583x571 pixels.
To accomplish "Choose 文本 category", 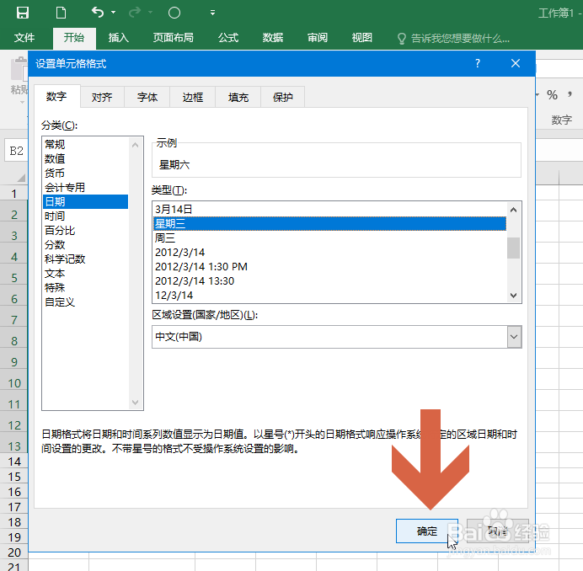I will pos(86,273).
